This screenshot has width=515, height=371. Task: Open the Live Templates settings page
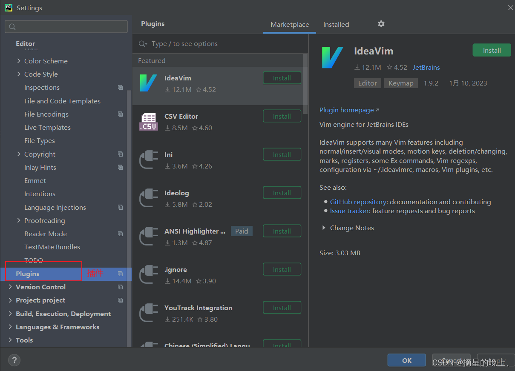(x=47, y=127)
